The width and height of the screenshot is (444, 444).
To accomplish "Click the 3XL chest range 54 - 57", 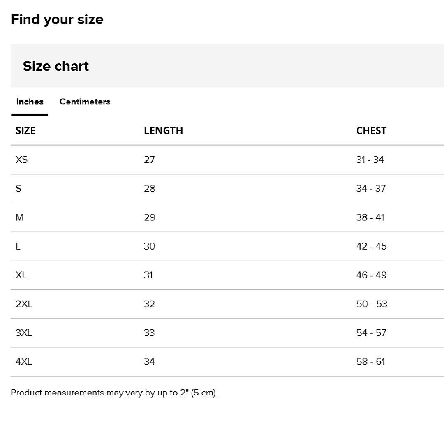I will click(x=371, y=333).
